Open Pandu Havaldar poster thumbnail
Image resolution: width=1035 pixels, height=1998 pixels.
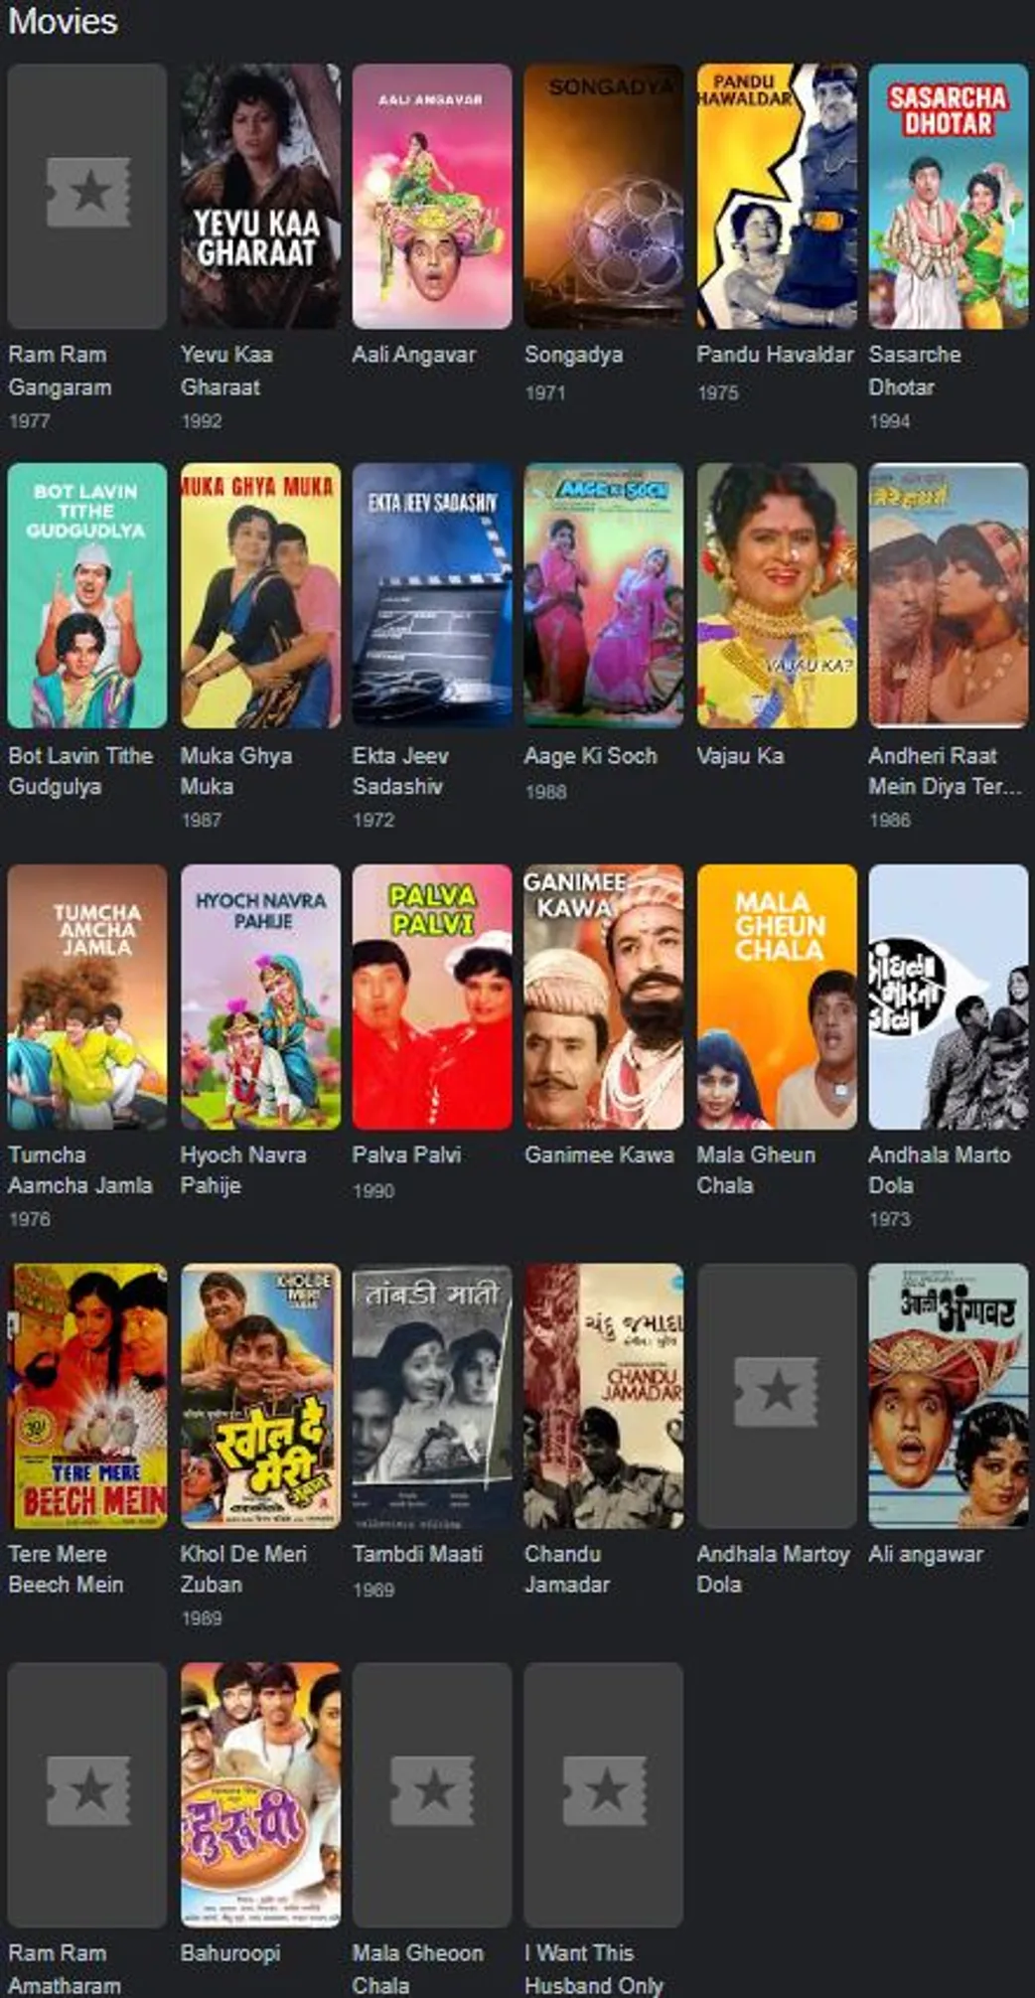[777, 197]
